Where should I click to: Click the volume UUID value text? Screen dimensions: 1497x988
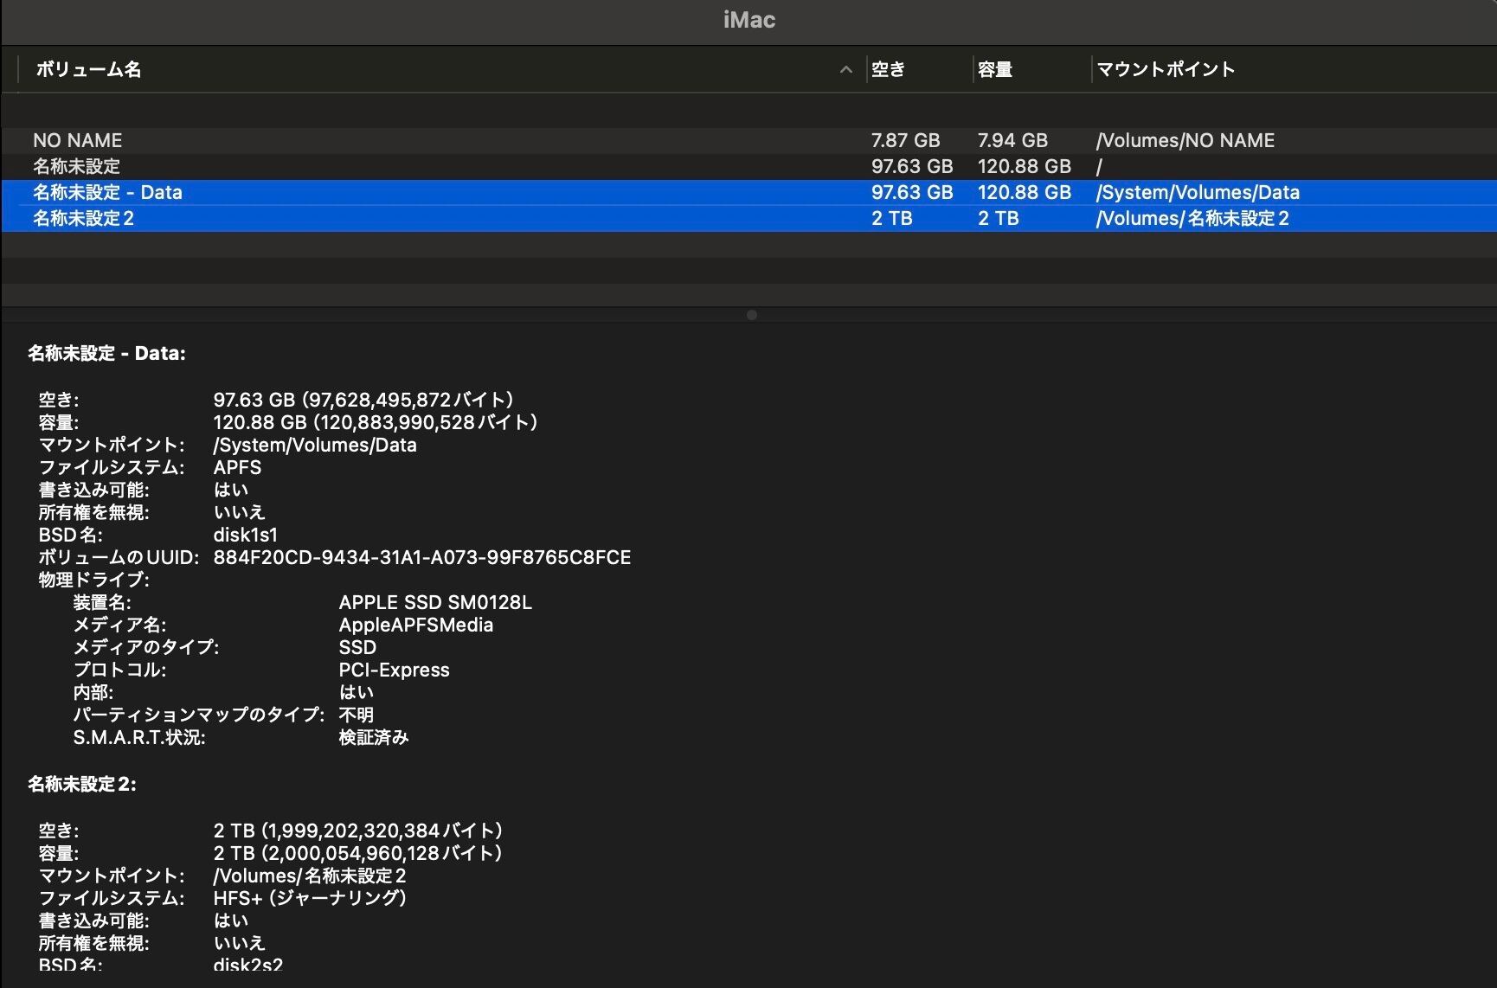[421, 557]
